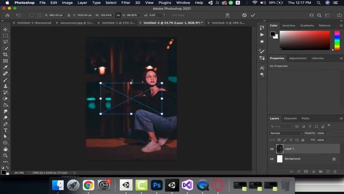Viewport: 344px width, 194px height.
Task: Select the Clone Stamp tool
Action: (x=5, y=86)
